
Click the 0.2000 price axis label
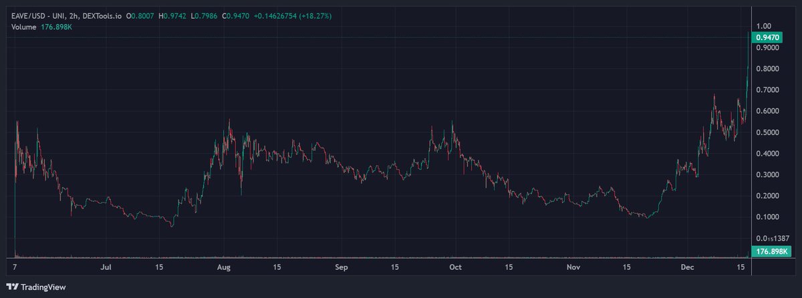[x=767, y=196]
